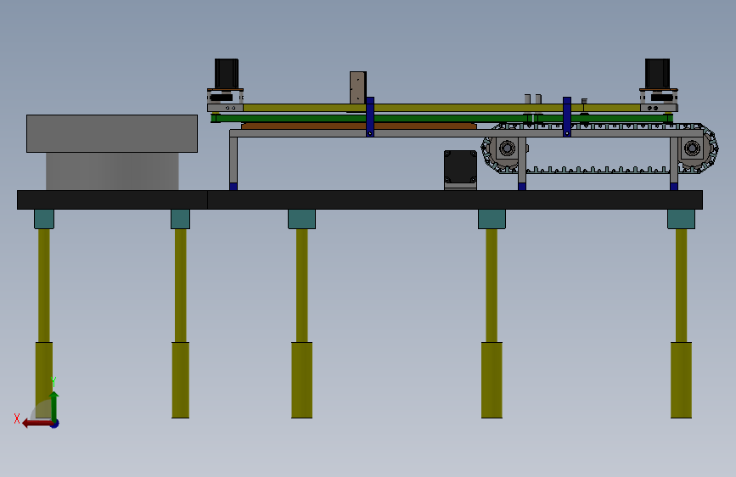Select the middle teal leg cap

[302, 219]
